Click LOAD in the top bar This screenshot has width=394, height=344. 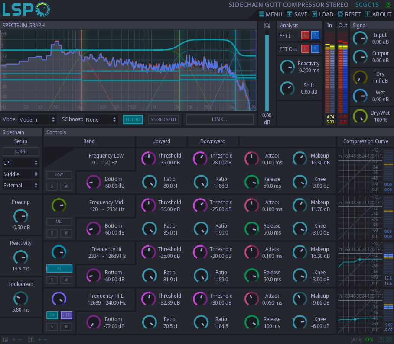pos(322,14)
